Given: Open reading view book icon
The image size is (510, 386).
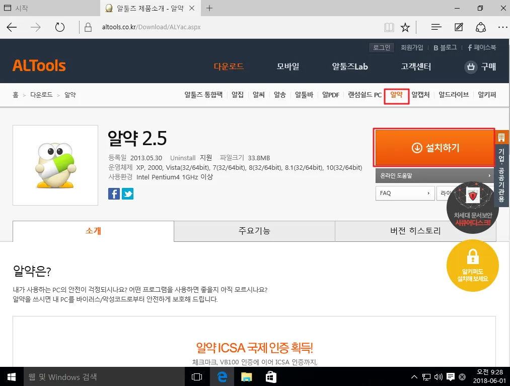Looking at the screenshot, I should click(x=389, y=27).
